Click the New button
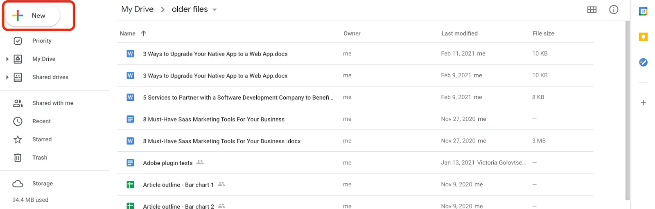Viewport: 655px width, 209px height. pyautogui.click(x=33, y=16)
